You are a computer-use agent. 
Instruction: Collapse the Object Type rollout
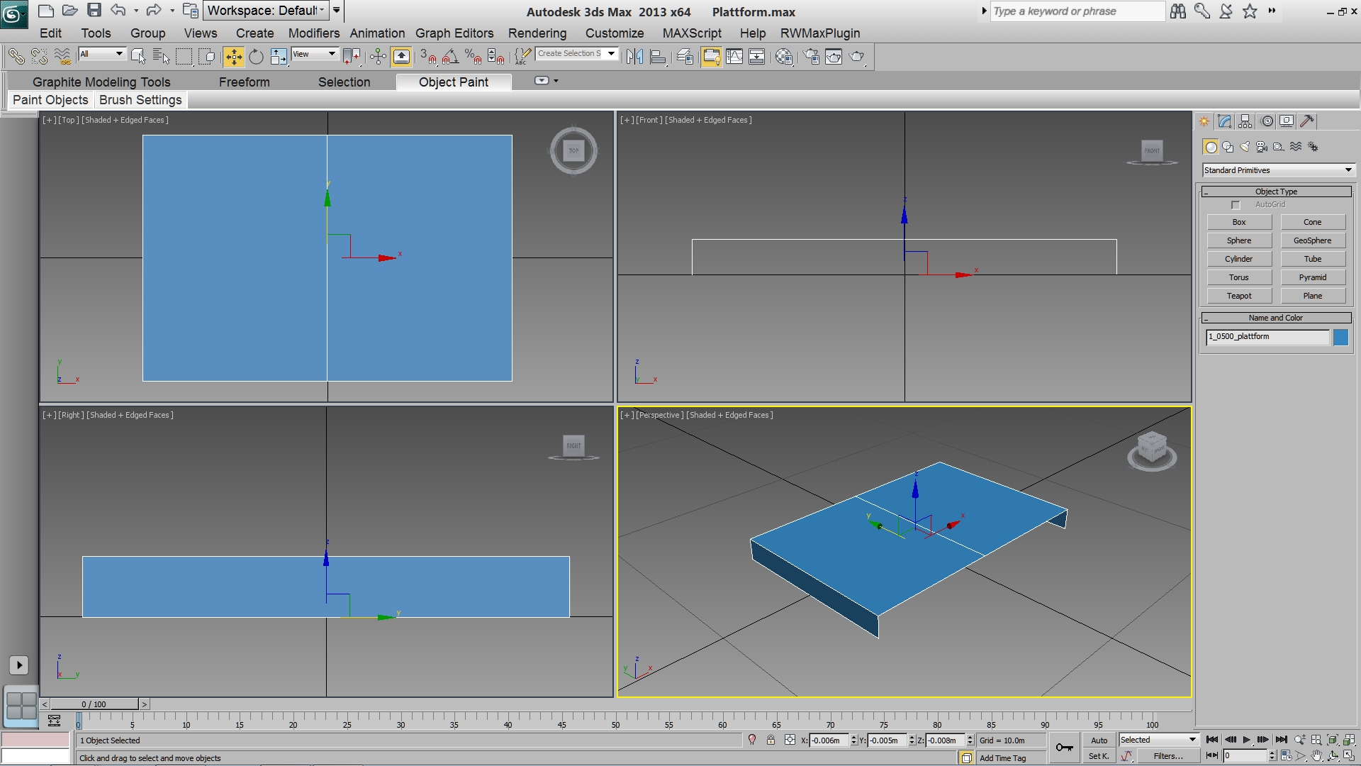click(1276, 191)
